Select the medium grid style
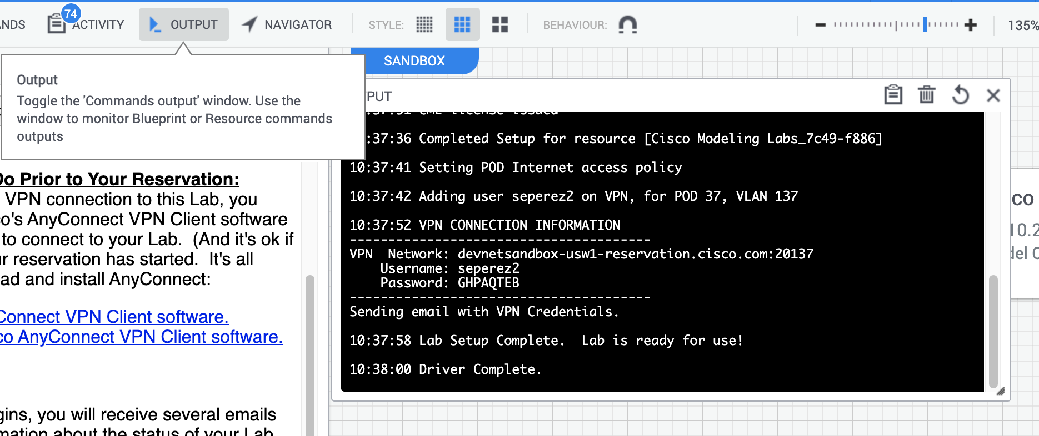1039x436 pixels. pyautogui.click(x=462, y=24)
